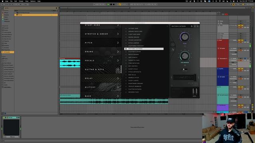Click the upper purple macro knob in Portal
The height and width of the screenshot is (143, 255).
point(185,37)
